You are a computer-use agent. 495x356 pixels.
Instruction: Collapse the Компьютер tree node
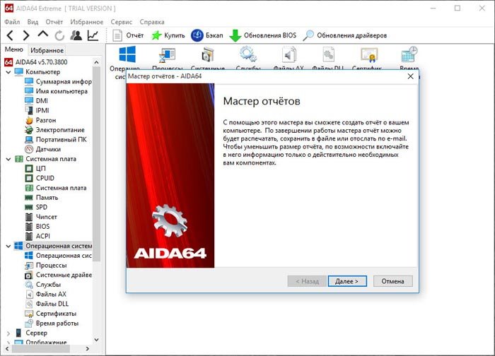click(8, 72)
